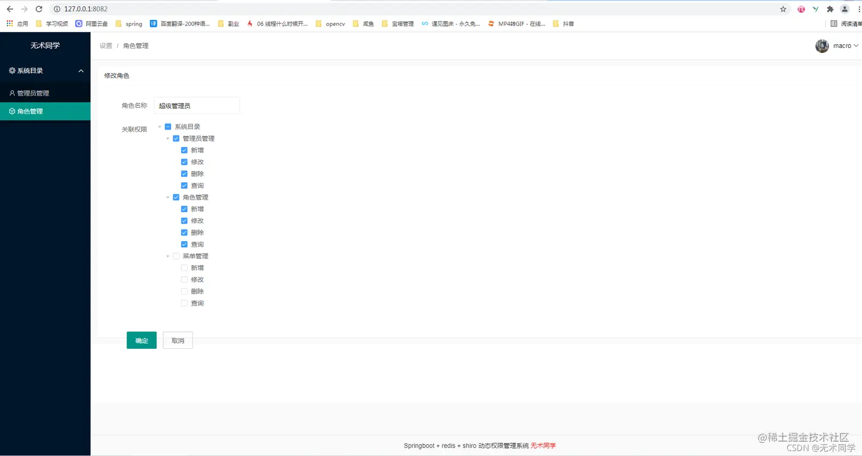Image resolution: width=862 pixels, height=456 pixels.
Task: Open the opencv bookmark folder
Action: tap(330, 23)
